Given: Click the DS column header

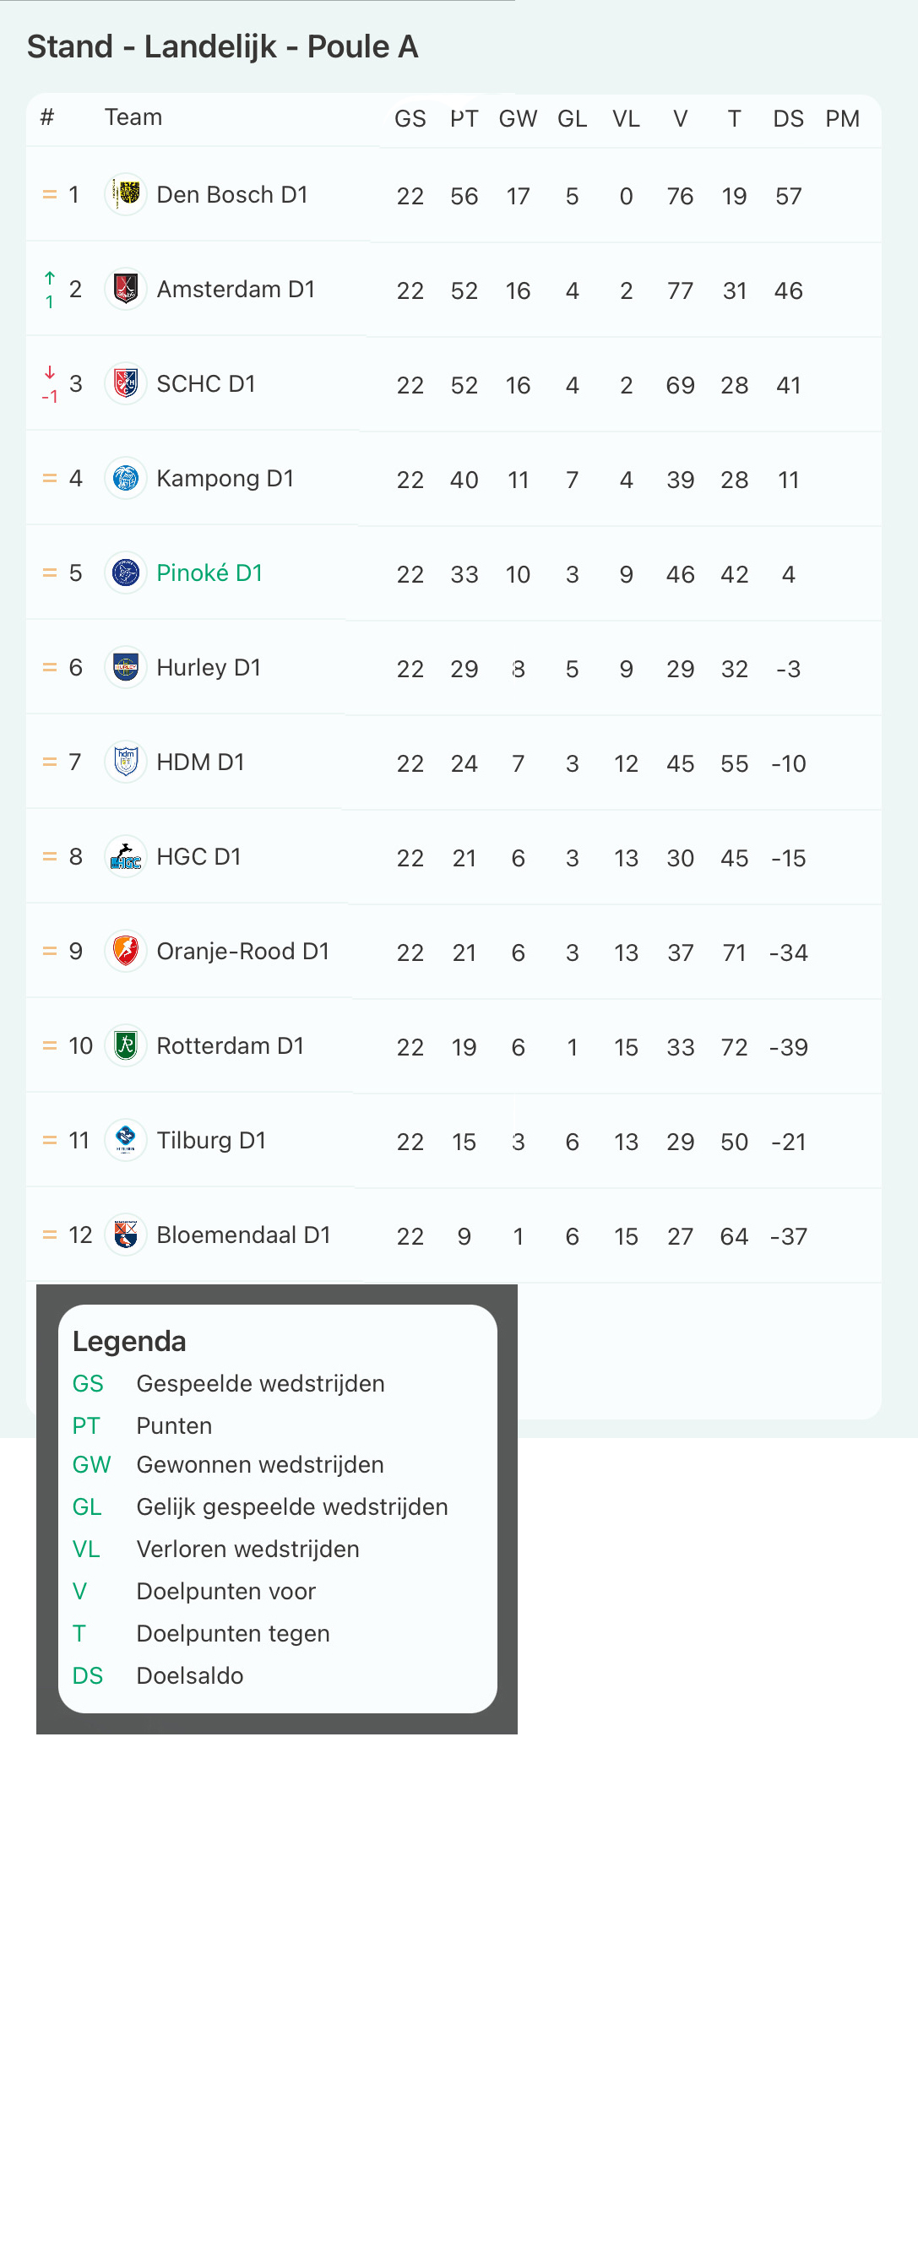Looking at the screenshot, I should click(x=789, y=118).
